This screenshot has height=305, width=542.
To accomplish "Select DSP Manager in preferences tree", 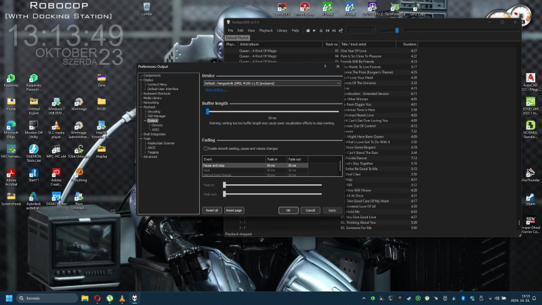I will tap(157, 116).
